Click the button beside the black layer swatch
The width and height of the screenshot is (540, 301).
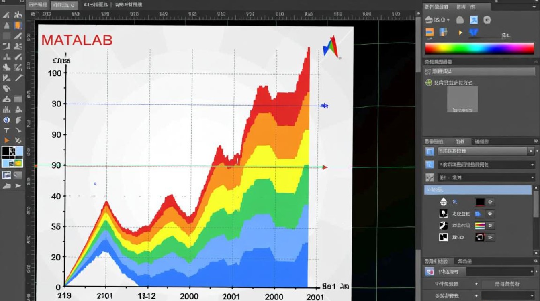[x=491, y=202]
